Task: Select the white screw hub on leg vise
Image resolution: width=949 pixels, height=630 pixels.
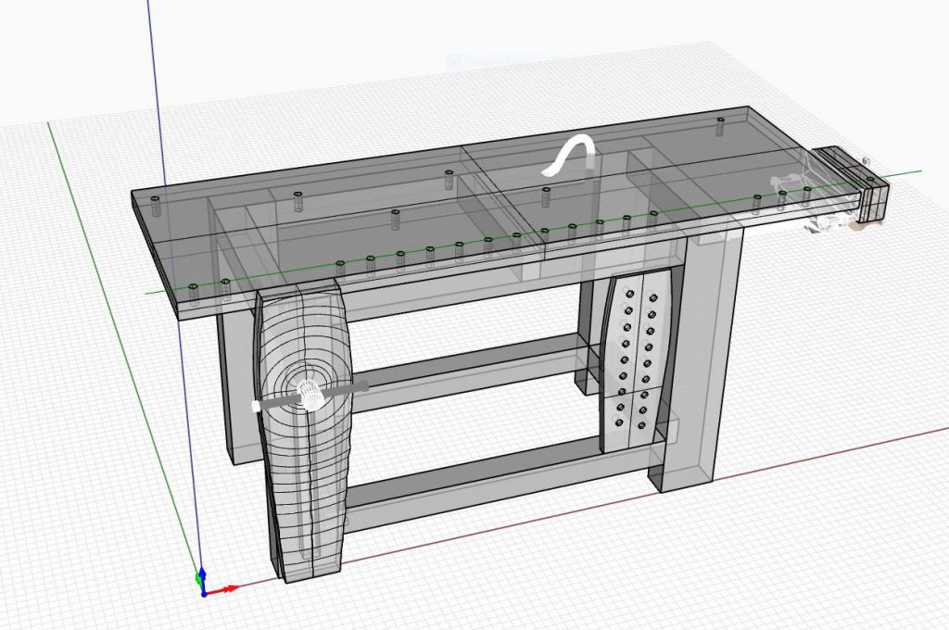Action: (310, 396)
